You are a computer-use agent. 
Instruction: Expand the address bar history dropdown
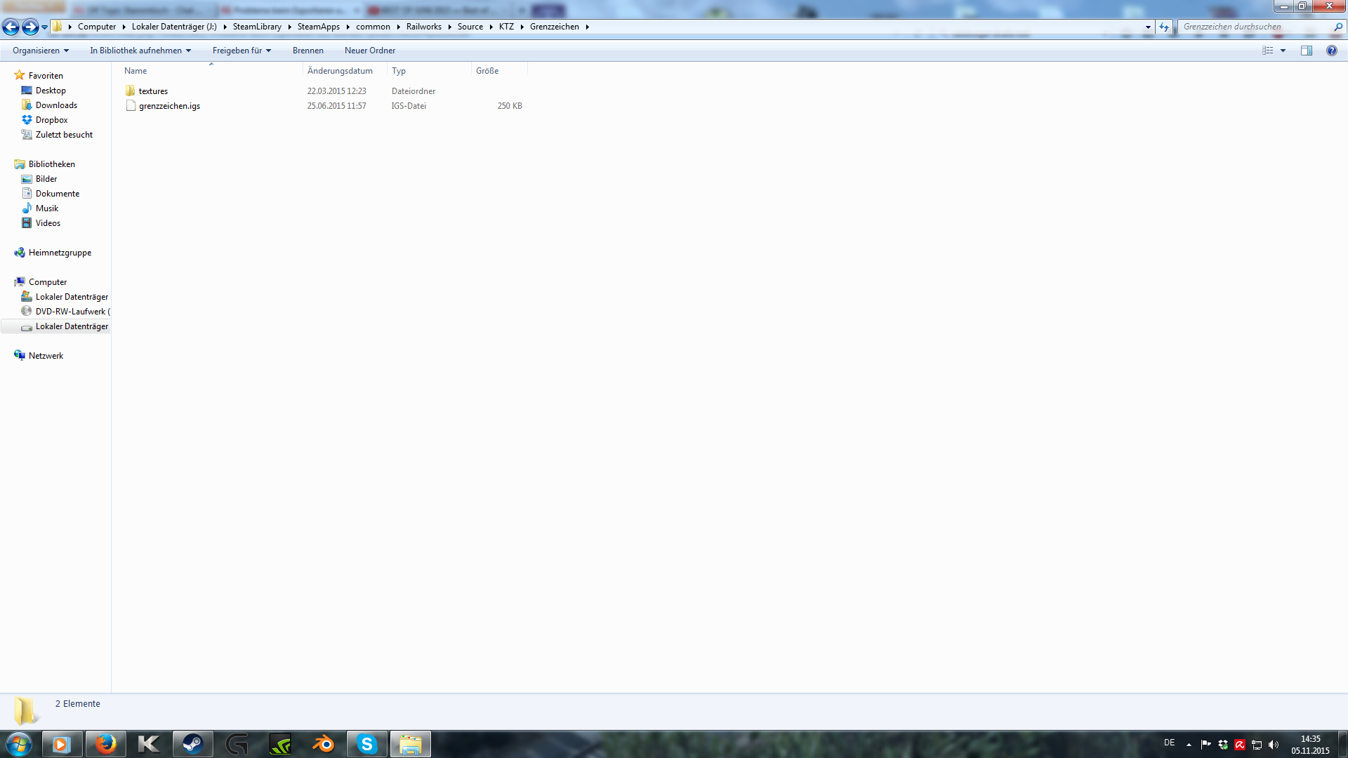coord(1148,27)
